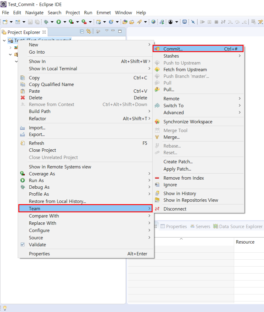This screenshot has width=264, height=312.
Task: Click the round avatar toolbar icon
Action: [x=170, y=22]
